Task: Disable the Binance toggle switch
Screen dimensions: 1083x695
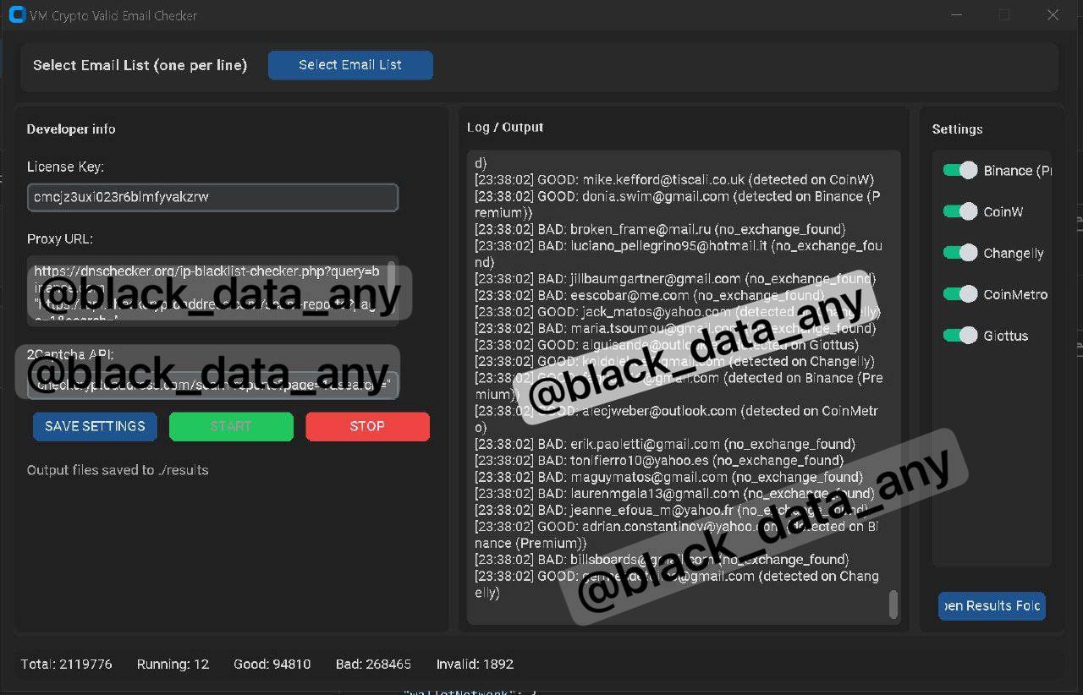Action: pos(960,171)
